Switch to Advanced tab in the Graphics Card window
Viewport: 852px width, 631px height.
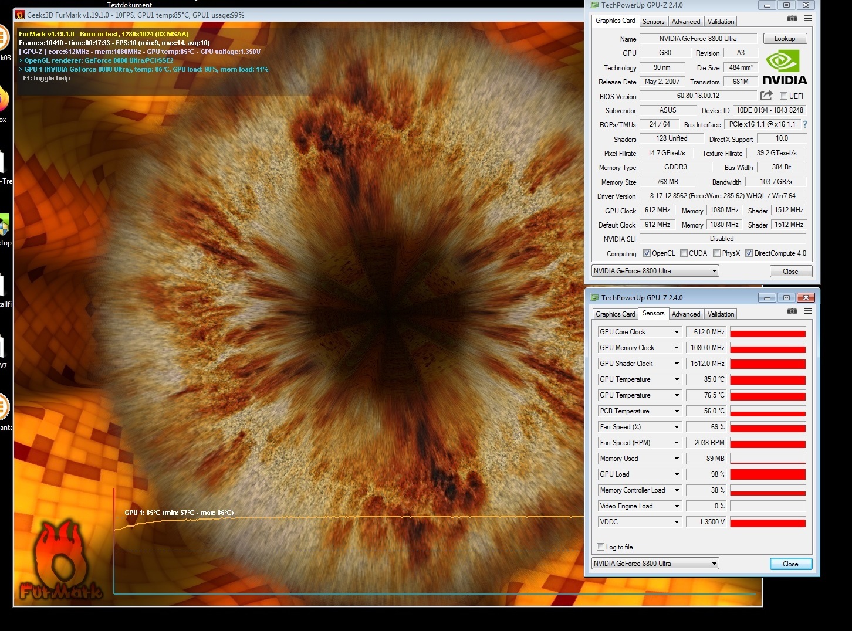click(686, 22)
